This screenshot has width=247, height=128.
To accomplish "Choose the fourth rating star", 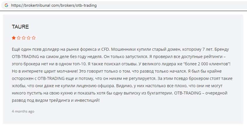I will tap(29, 38).
